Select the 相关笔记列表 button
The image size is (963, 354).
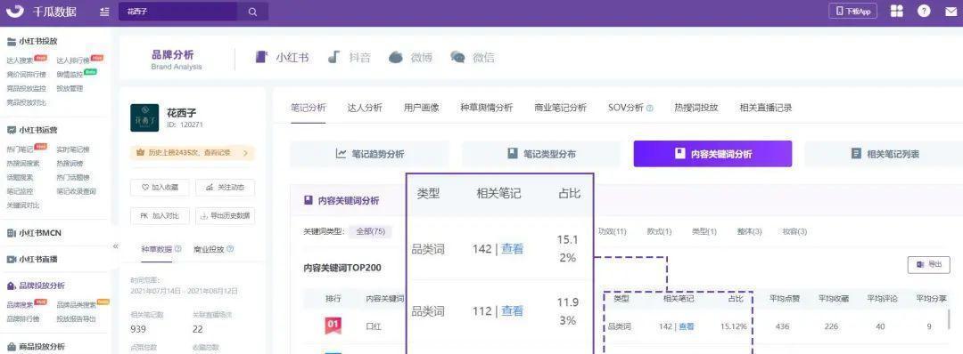coord(884,154)
